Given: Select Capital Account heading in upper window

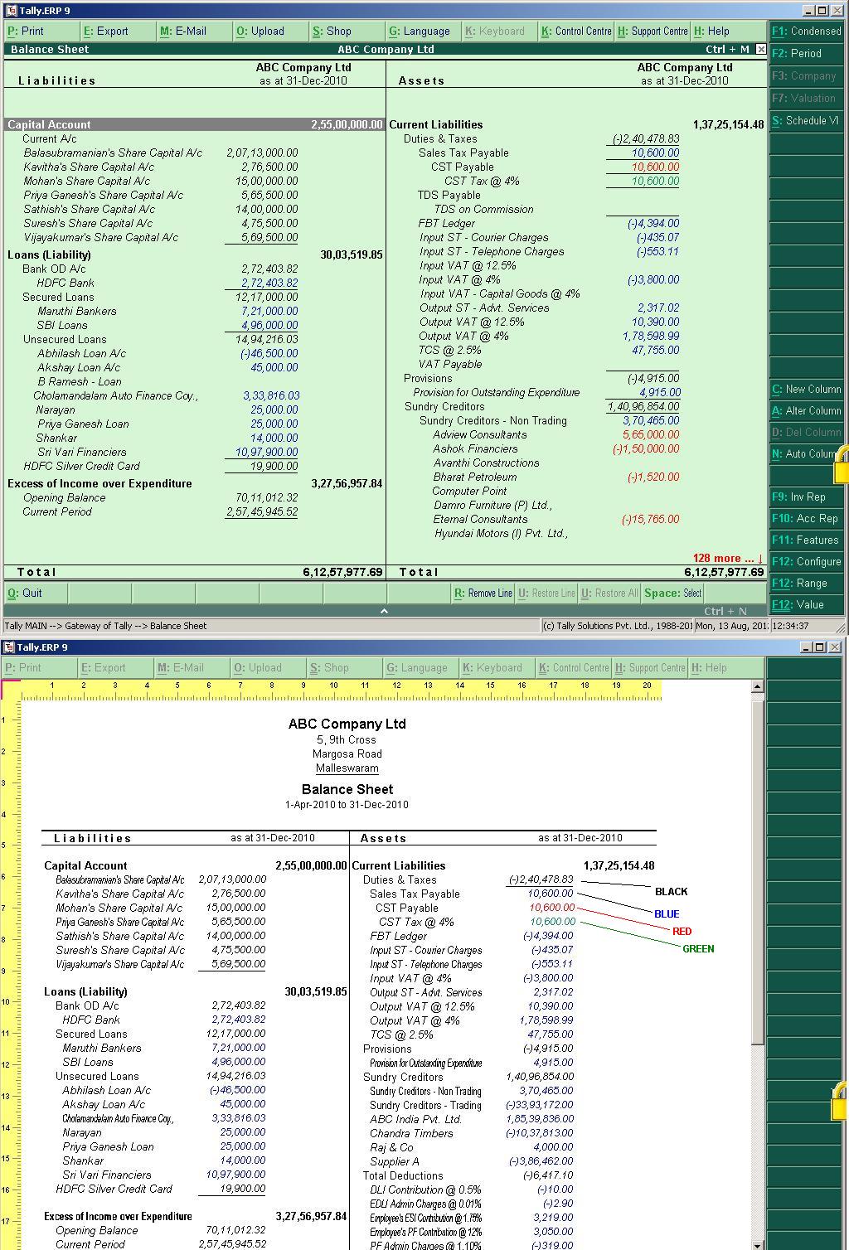Looking at the screenshot, I should point(195,124).
